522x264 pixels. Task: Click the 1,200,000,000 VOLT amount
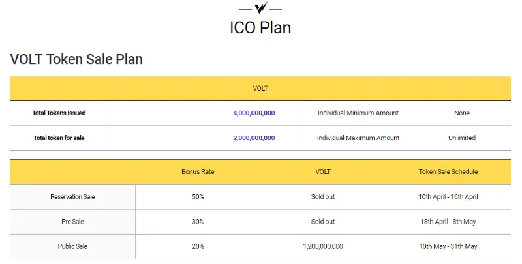point(323,246)
